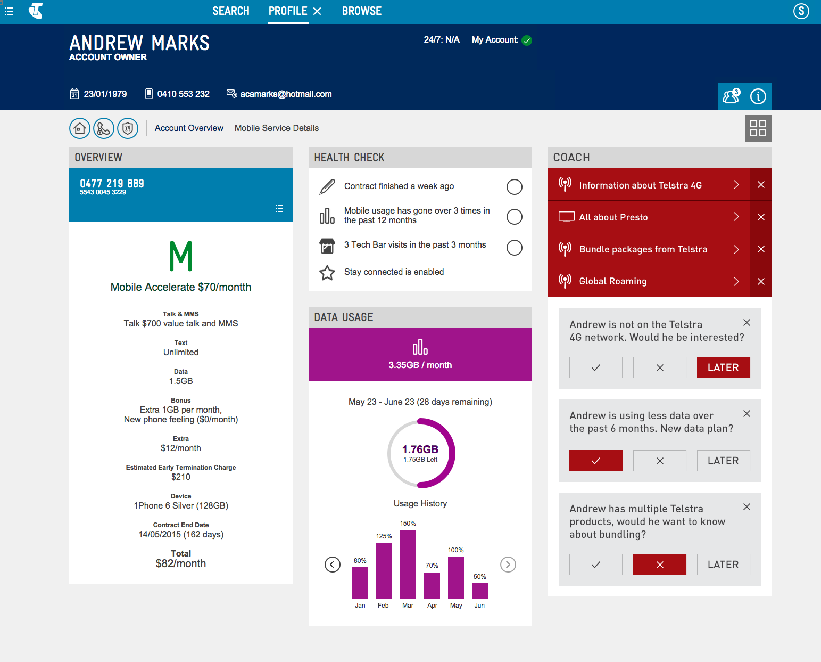Click LATER on the 4G network prompt
The image size is (821, 662).
pos(723,367)
